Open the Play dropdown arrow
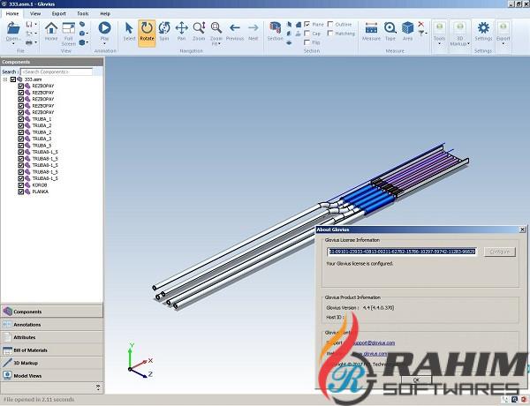The width and height of the screenshot is (530, 406). (104, 43)
